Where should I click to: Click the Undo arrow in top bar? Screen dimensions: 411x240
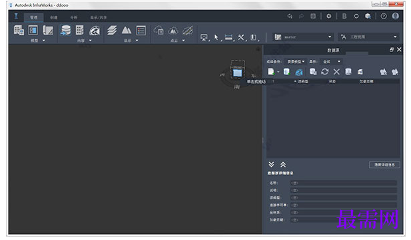coord(290,16)
